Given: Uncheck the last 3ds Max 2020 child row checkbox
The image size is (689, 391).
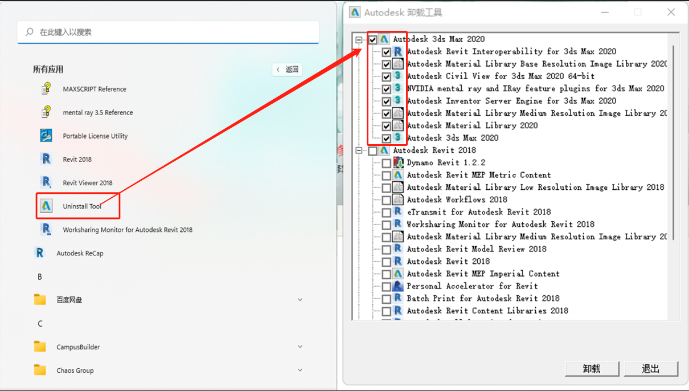Looking at the screenshot, I should click(x=387, y=138).
